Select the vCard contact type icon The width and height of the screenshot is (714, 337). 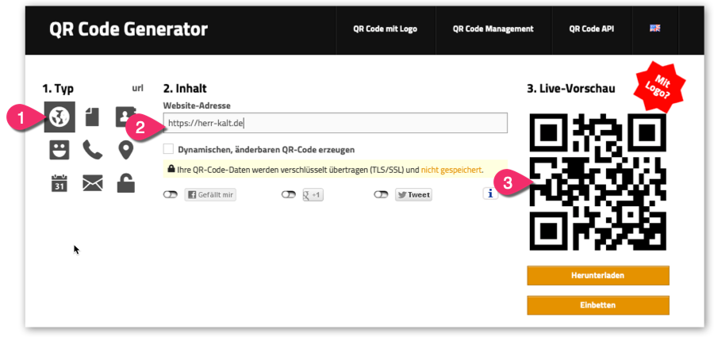125,117
